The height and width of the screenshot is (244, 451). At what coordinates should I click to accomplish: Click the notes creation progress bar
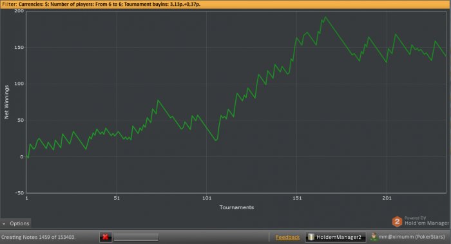136,237
